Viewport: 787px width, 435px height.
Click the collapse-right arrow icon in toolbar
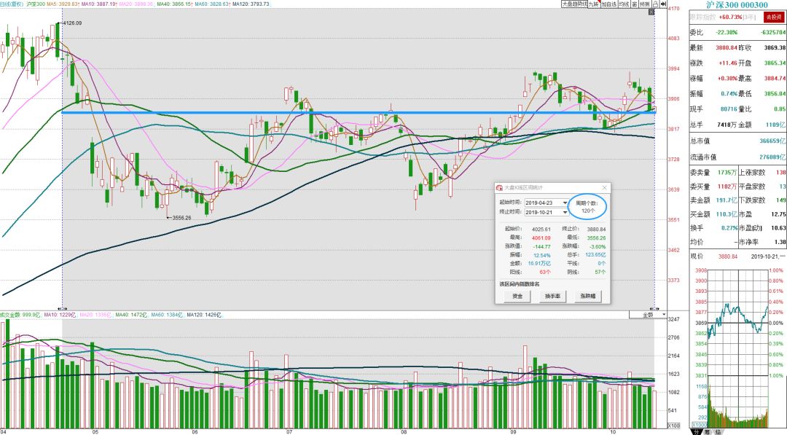[663, 4]
